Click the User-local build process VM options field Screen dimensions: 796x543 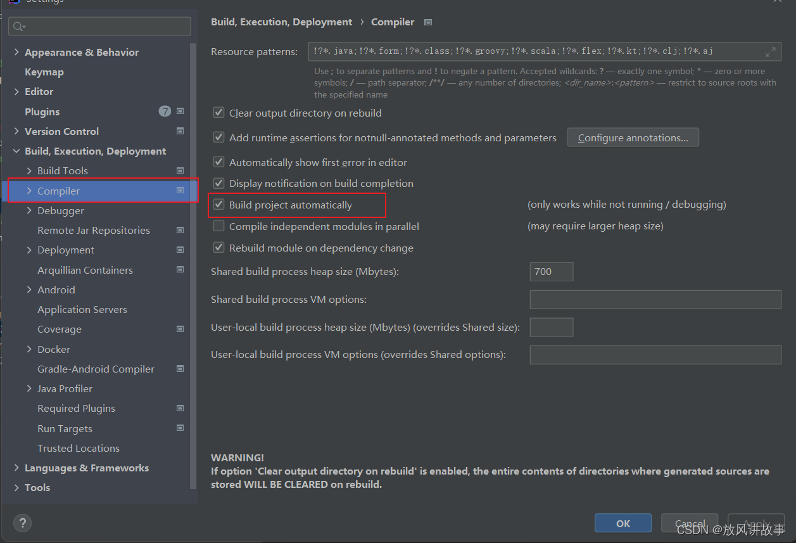655,355
